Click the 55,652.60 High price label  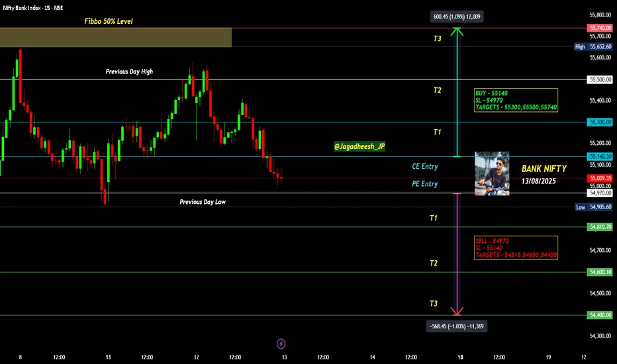600,46
